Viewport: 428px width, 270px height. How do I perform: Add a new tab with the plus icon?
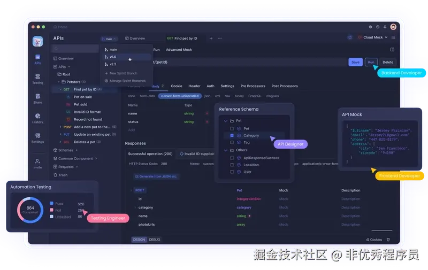211,38
